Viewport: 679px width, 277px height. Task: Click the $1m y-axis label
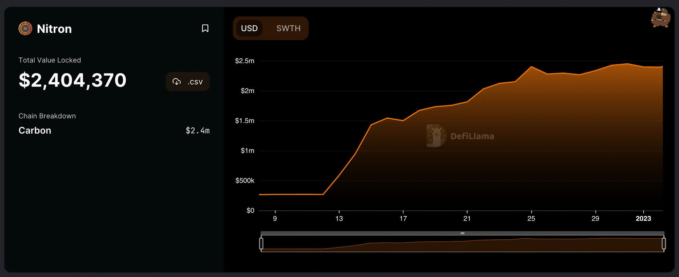[247, 151]
